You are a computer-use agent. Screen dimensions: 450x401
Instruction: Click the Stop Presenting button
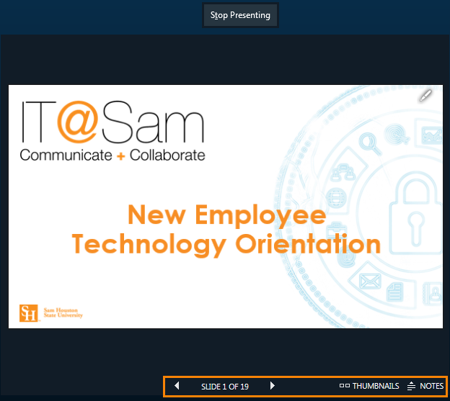[x=240, y=15]
